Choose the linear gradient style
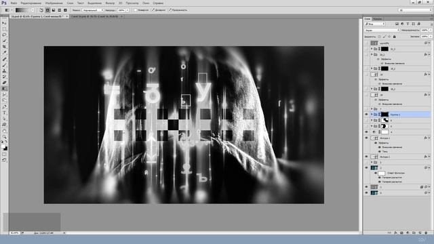The height and width of the screenshot is (244, 434). (41, 10)
